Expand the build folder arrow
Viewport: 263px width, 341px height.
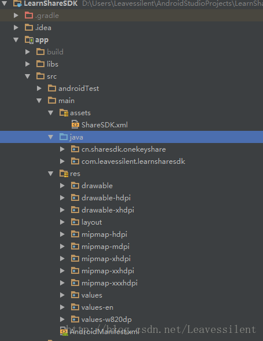(x=27, y=52)
